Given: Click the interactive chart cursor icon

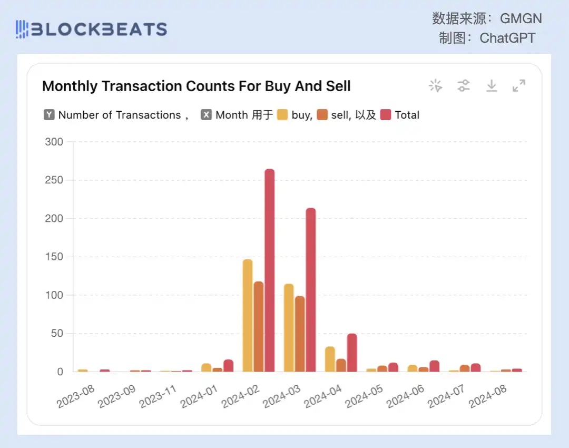Looking at the screenshot, I should 436,86.
